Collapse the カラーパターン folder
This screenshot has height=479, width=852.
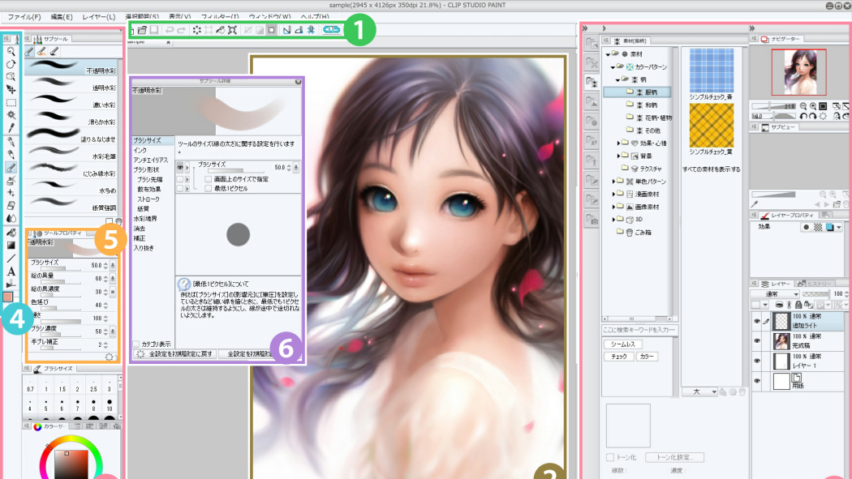pyautogui.click(x=613, y=67)
